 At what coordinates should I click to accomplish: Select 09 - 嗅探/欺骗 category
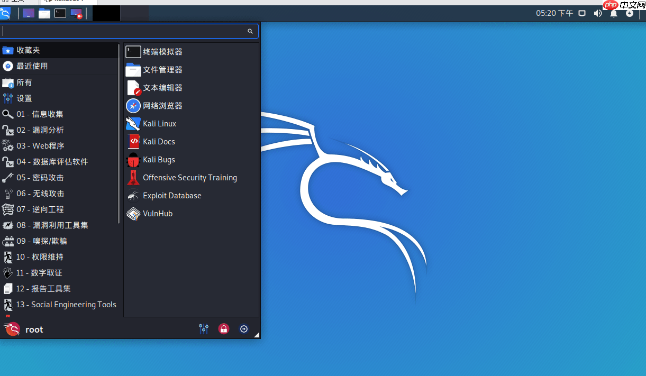[x=59, y=241]
